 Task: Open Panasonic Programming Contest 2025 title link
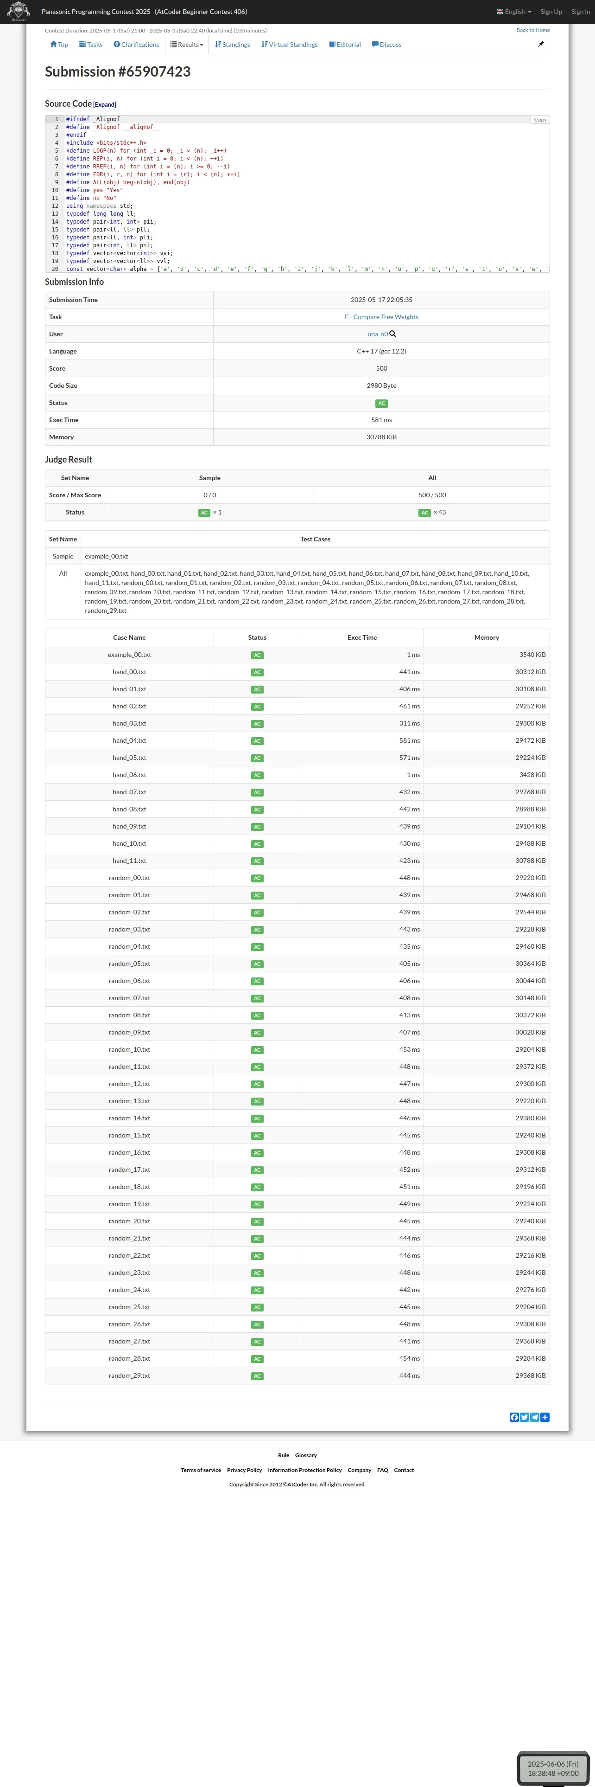144,12
